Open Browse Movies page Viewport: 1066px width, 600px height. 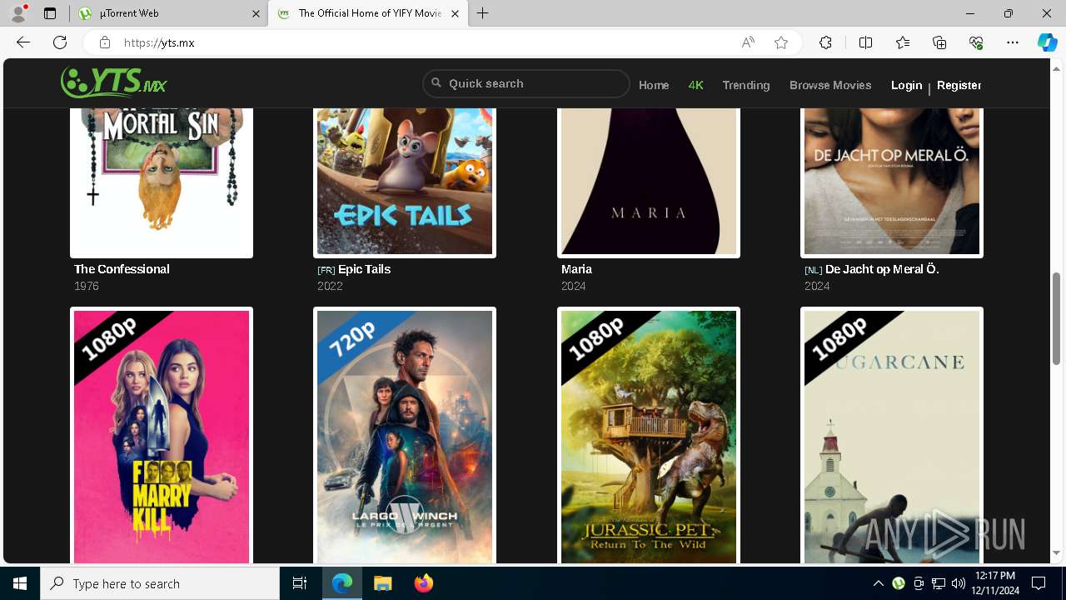[x=830, y=85]
